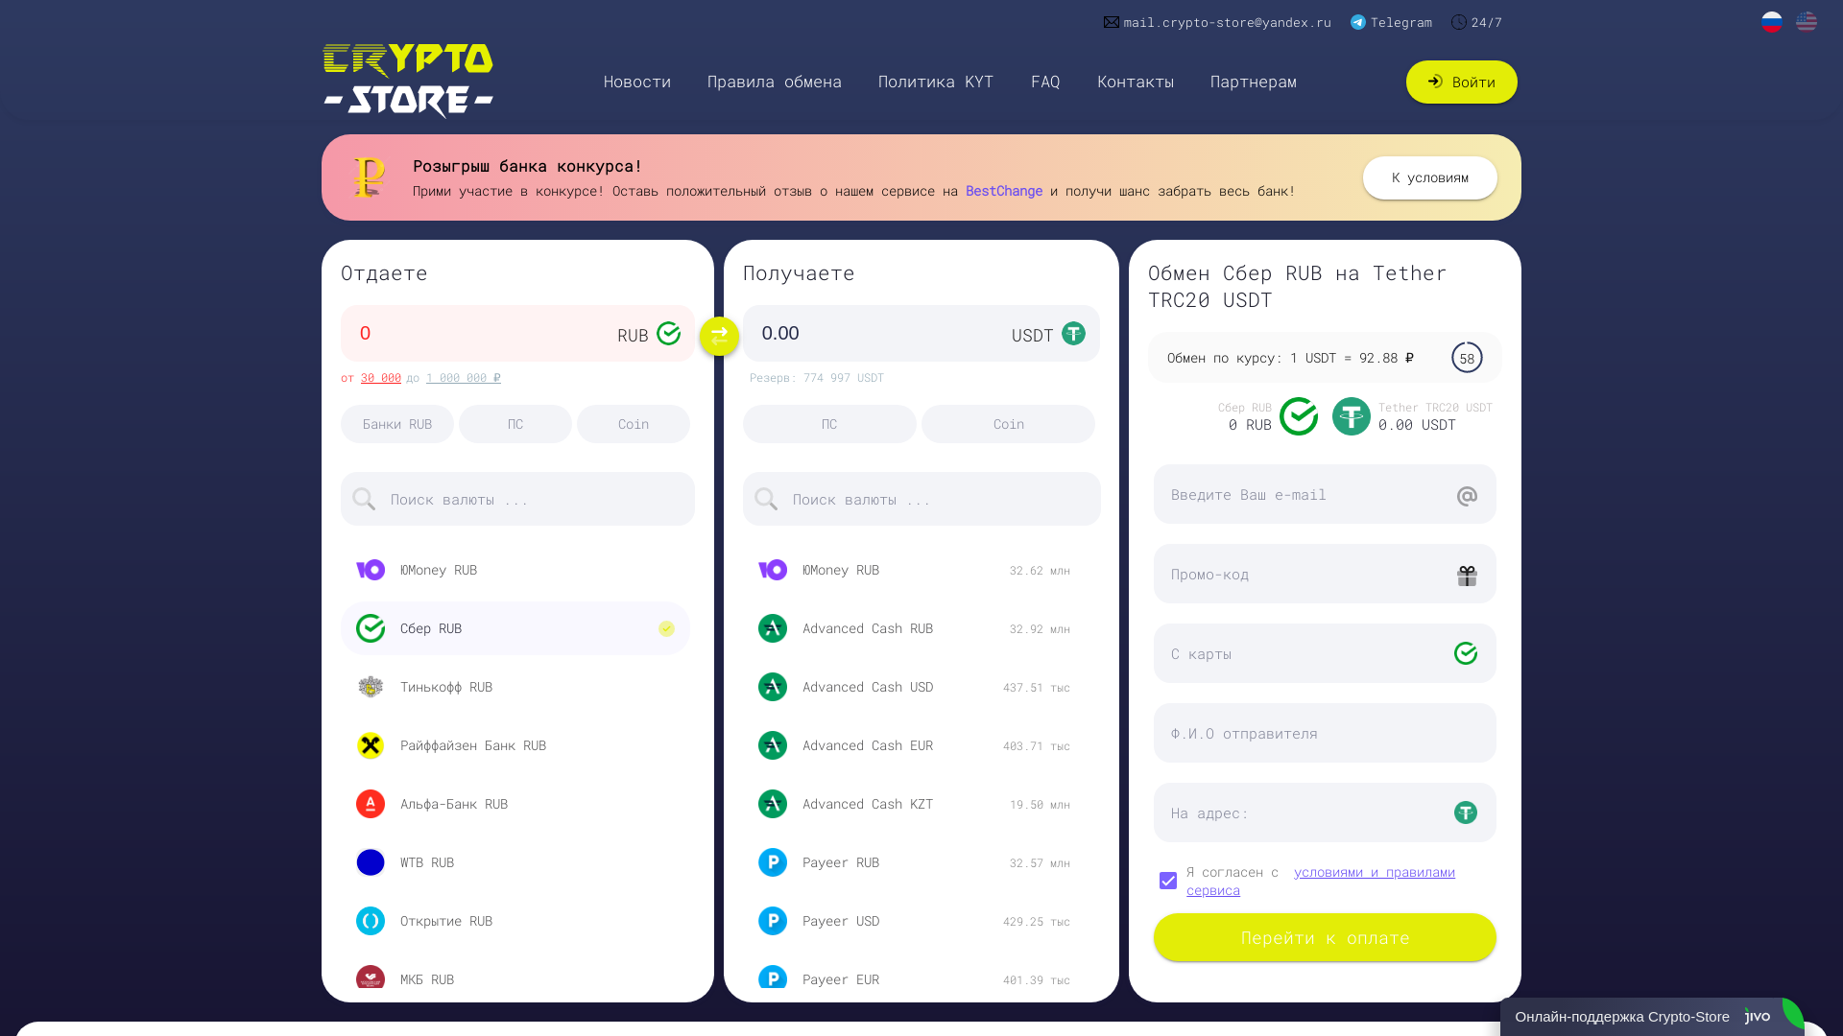Click the 32.62 млн reserve value
The width and height of the screenshot is (1843, 1036).
tap(1040, 571)
